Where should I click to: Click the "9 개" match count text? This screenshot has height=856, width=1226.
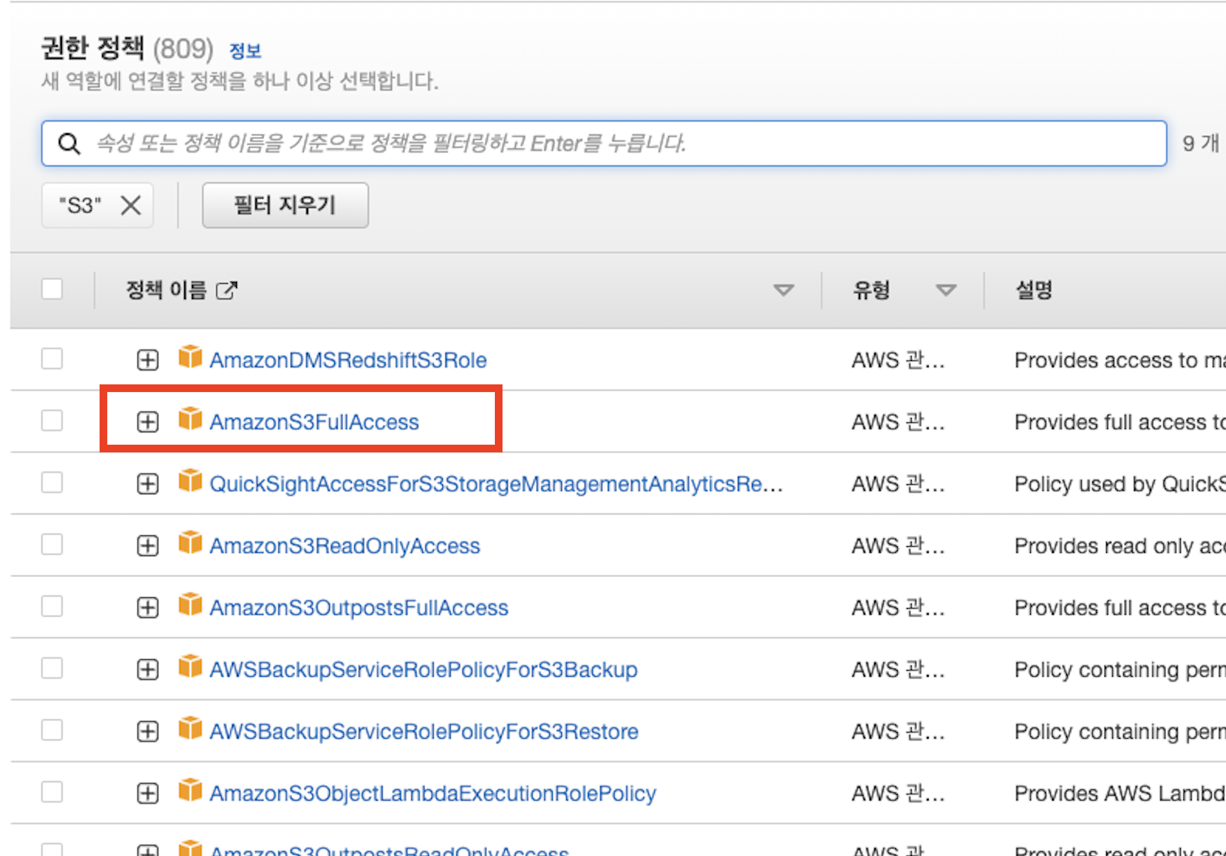(x=1201, y=143)
